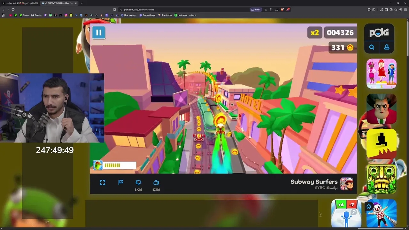Click the powerup progress bar in game
The height and width of the screenshot is (230, 409).
(120, 165)
